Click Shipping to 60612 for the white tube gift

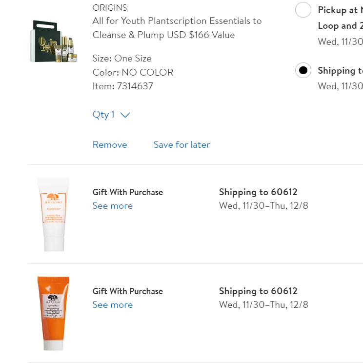(258, 192)
